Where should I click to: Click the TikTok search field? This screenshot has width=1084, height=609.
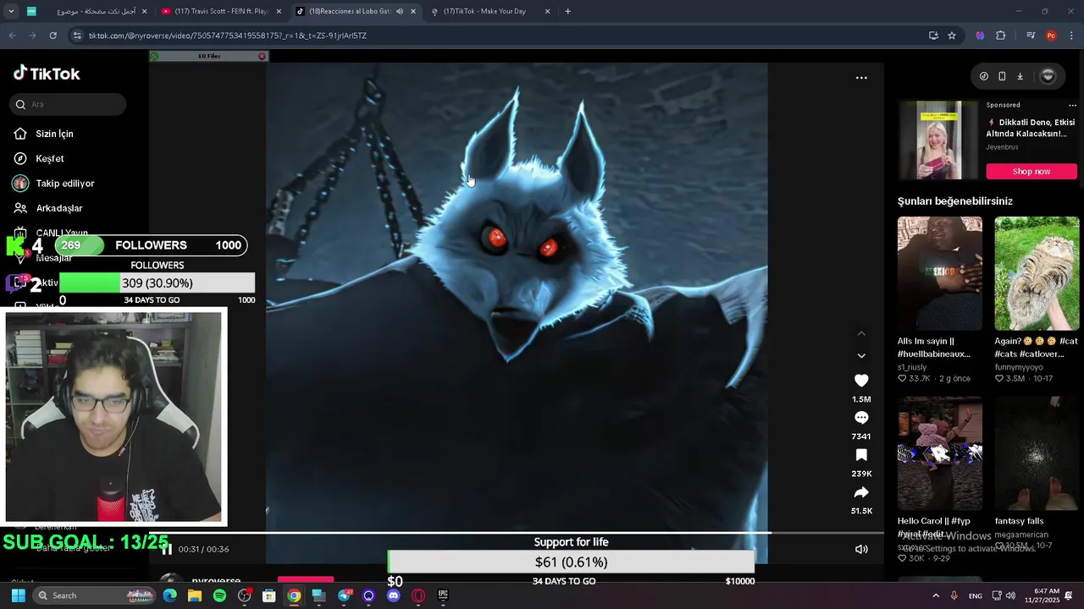point(69,104)
